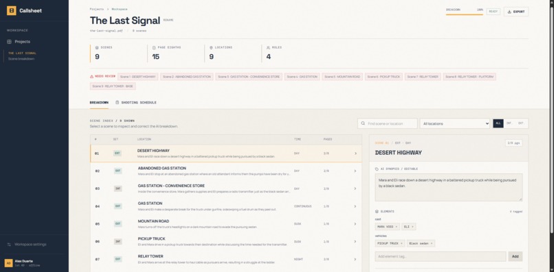This screenshot has width=554, height=272.
Task: Click the AI Synopsis tag icon
Action: (x=377, y=169)
